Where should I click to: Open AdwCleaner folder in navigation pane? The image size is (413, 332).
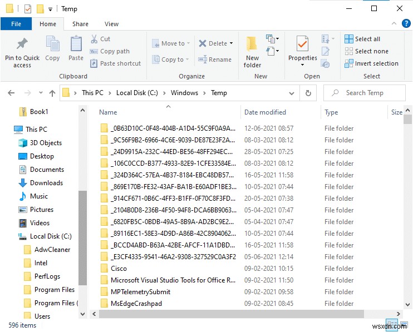[x=47, y=250]
